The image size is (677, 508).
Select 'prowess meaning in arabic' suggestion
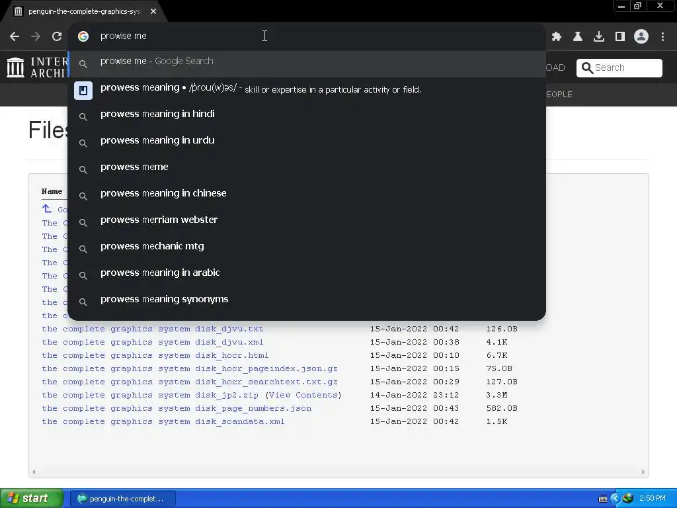pyautogui.click(x=307, y=275)
